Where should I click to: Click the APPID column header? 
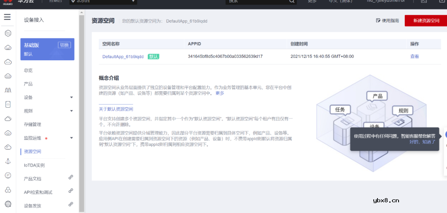pyautogui.click(x=195, y=44)
